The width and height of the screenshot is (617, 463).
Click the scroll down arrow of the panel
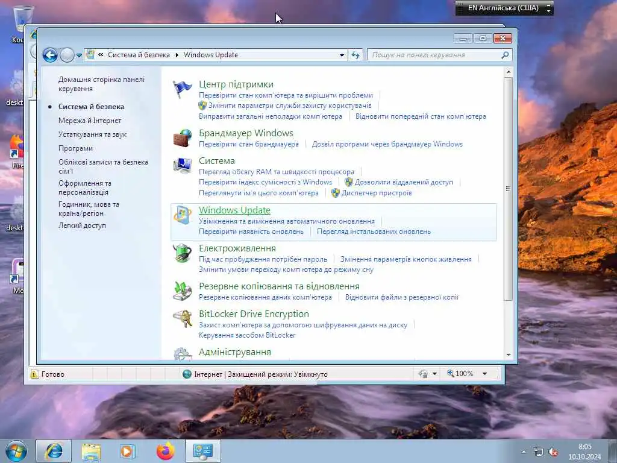pos(509,354)
